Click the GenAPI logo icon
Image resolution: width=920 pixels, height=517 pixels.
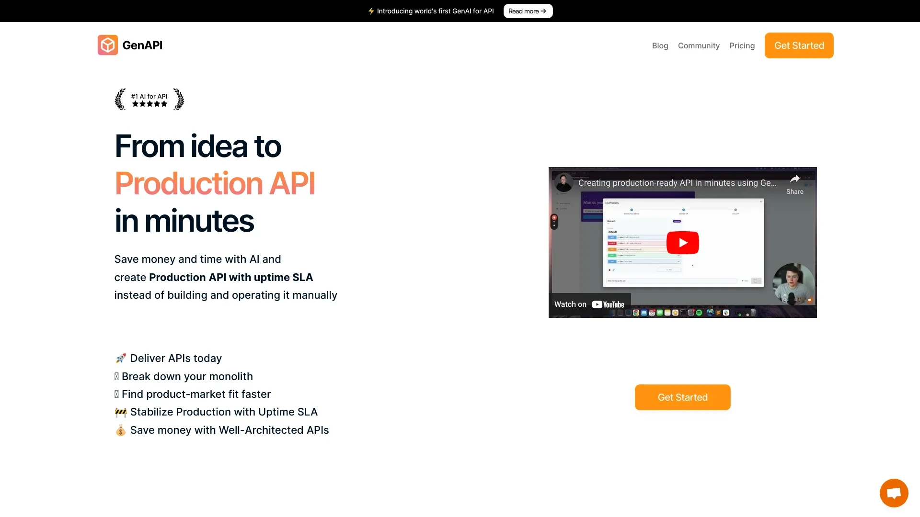(x=107, y=45)
